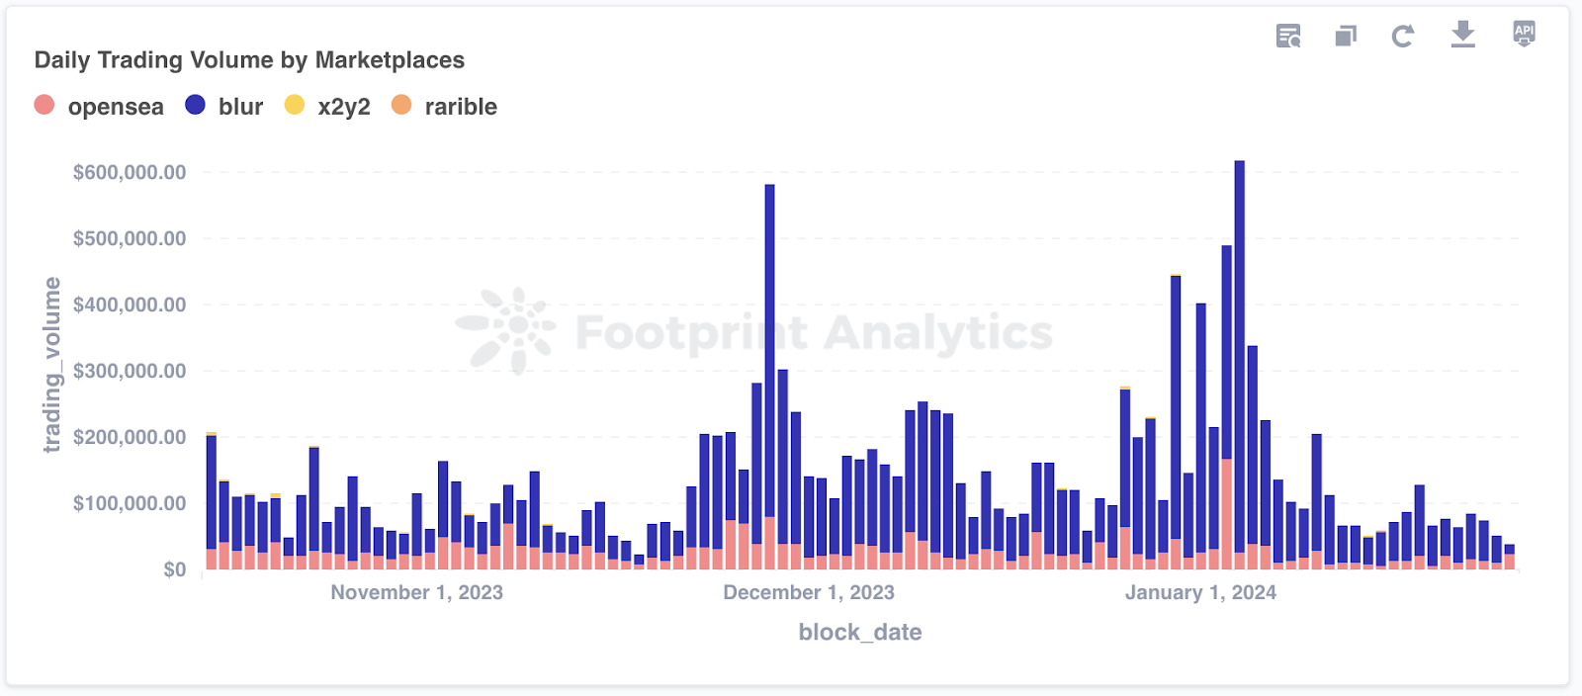Refresh the chart data

pos(1402,37)
